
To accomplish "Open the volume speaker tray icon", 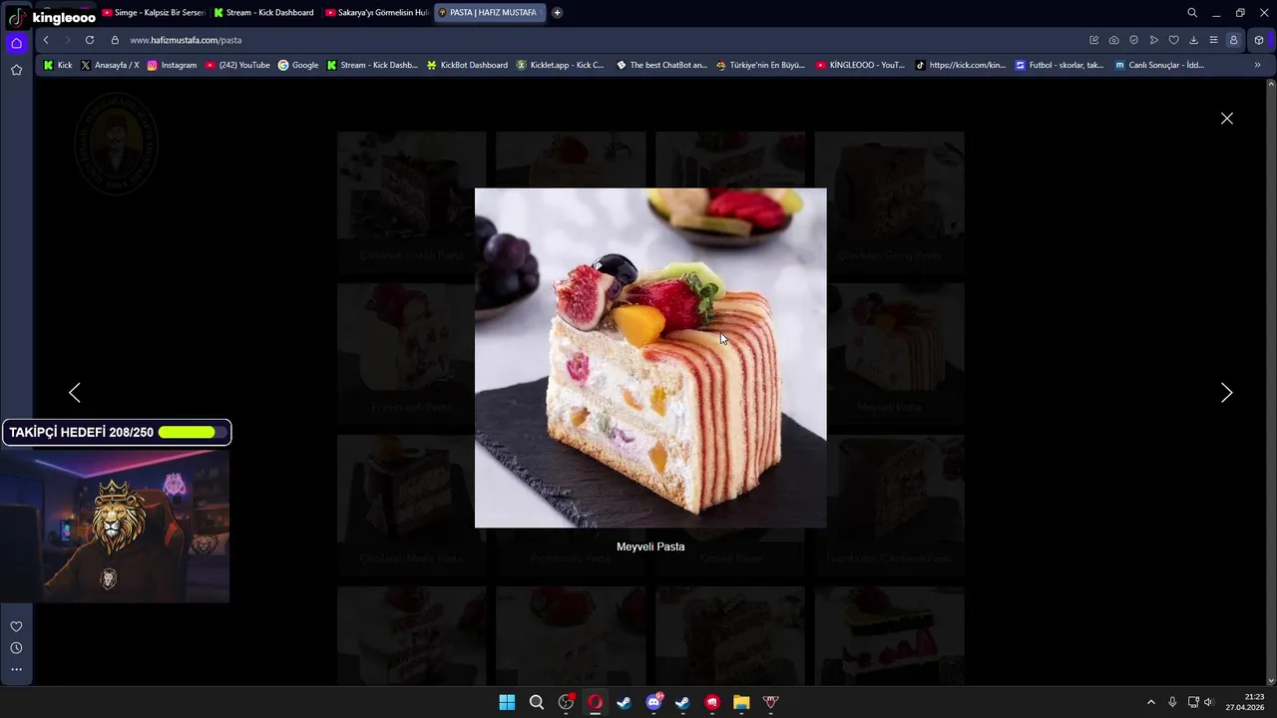I will pyautogui.click(x=1208, y=702).
